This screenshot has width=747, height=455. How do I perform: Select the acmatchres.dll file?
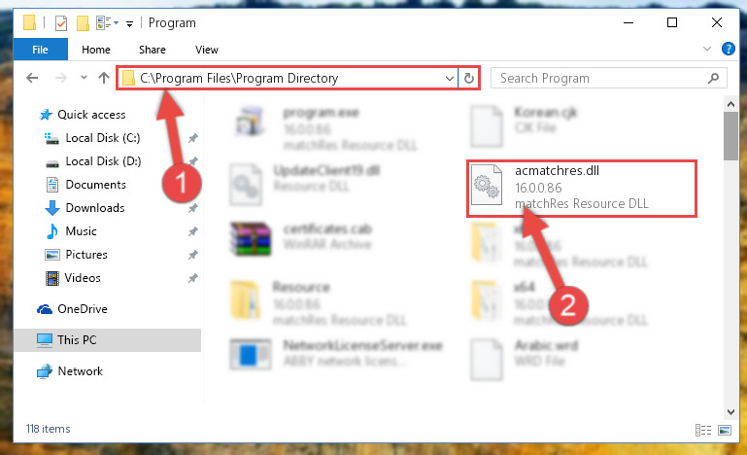point(581,189)
